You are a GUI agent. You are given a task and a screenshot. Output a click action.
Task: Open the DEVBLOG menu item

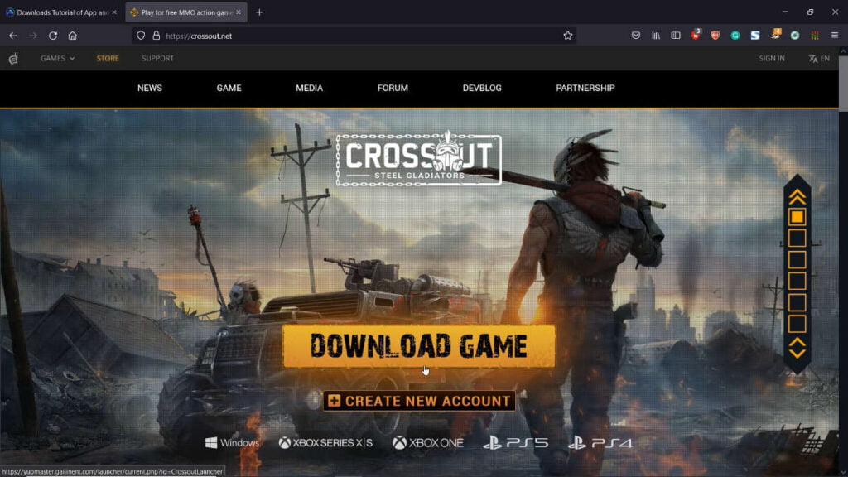coord(482,88)
